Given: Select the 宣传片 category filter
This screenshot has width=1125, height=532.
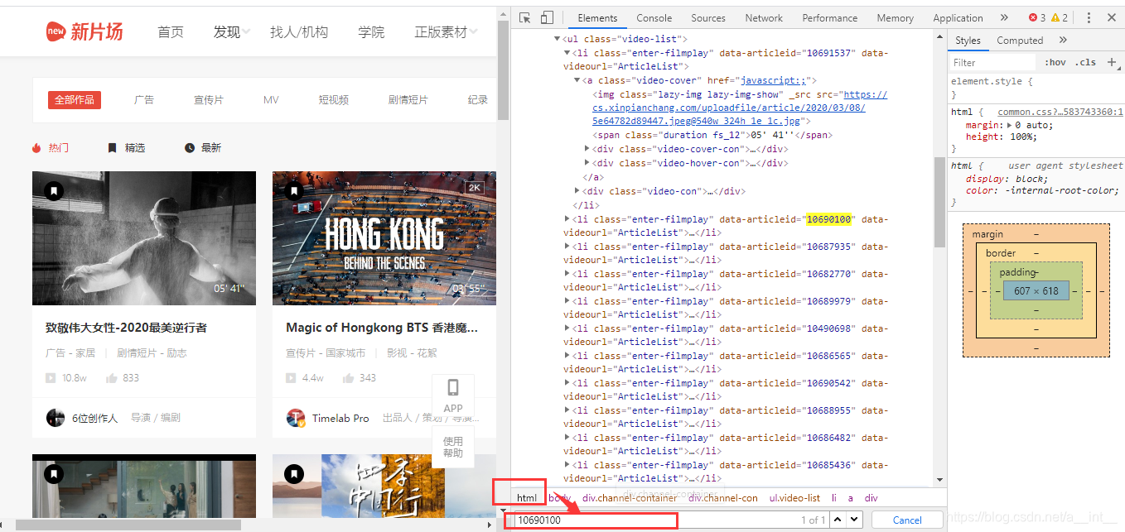Looking at the screenshot, I should coord(209,100).
